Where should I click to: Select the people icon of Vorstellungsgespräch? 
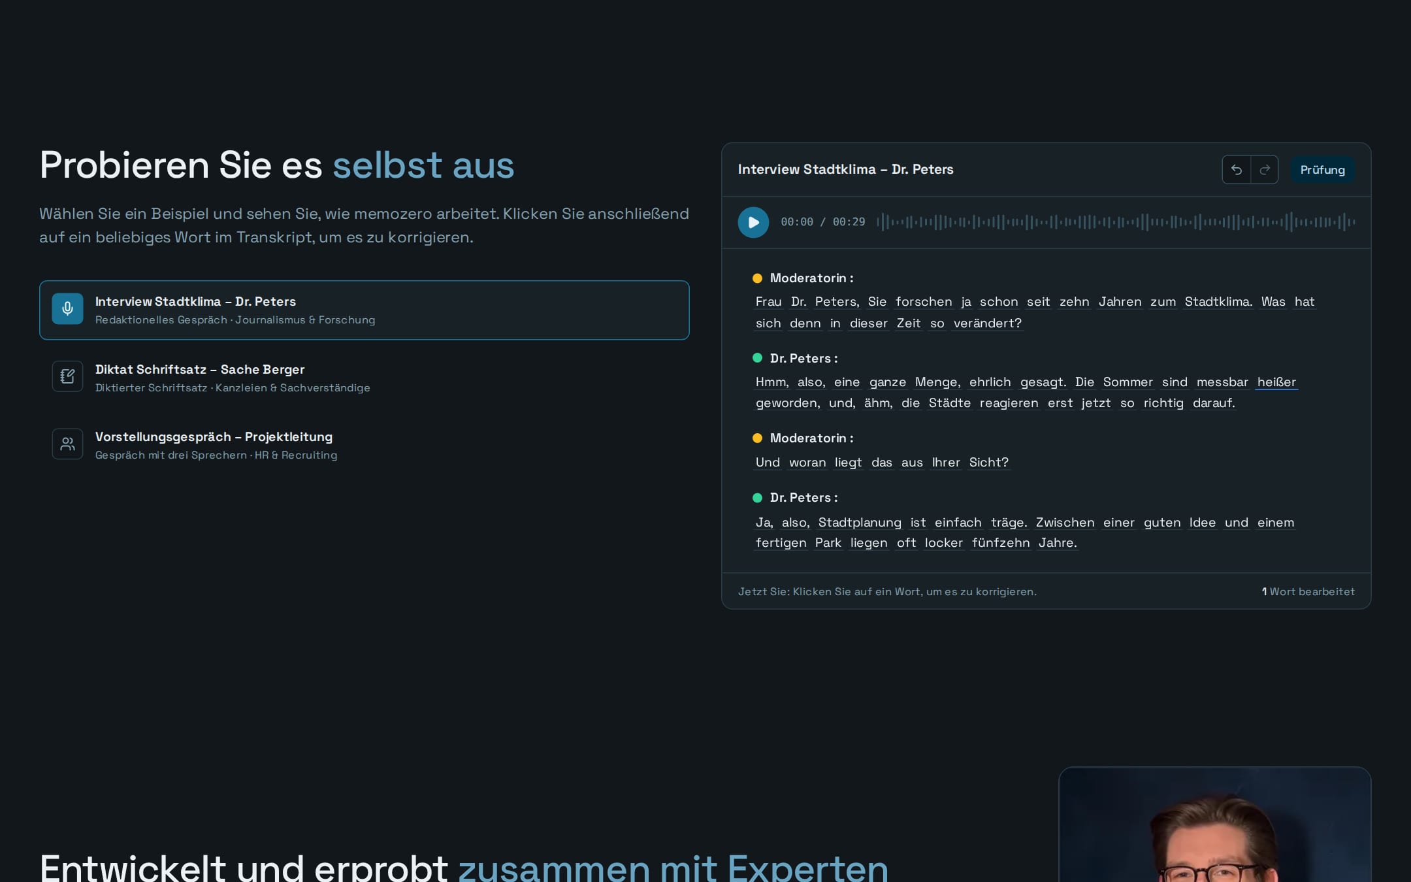[68, 444]
